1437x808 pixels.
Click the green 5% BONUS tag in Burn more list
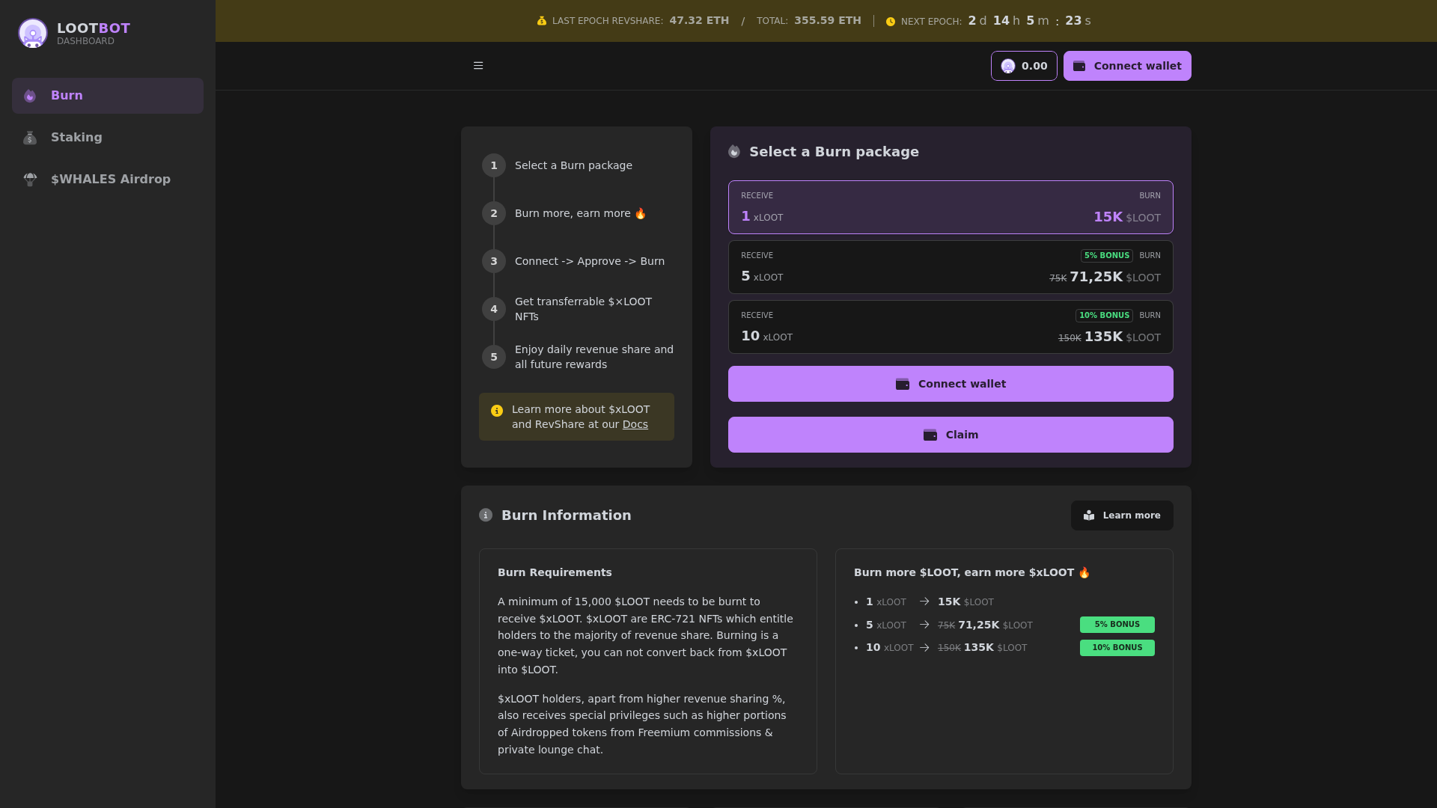(x=1117, y=625)
